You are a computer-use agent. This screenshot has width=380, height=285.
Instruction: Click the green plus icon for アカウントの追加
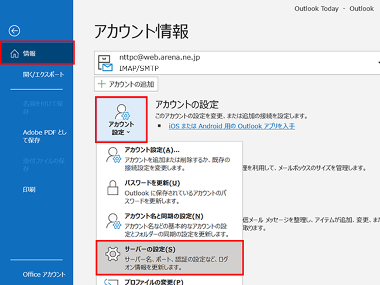(x=101, y=84)
